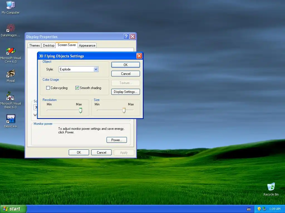
Task: Close the Display Properties window
Action: tap(133, 37)
